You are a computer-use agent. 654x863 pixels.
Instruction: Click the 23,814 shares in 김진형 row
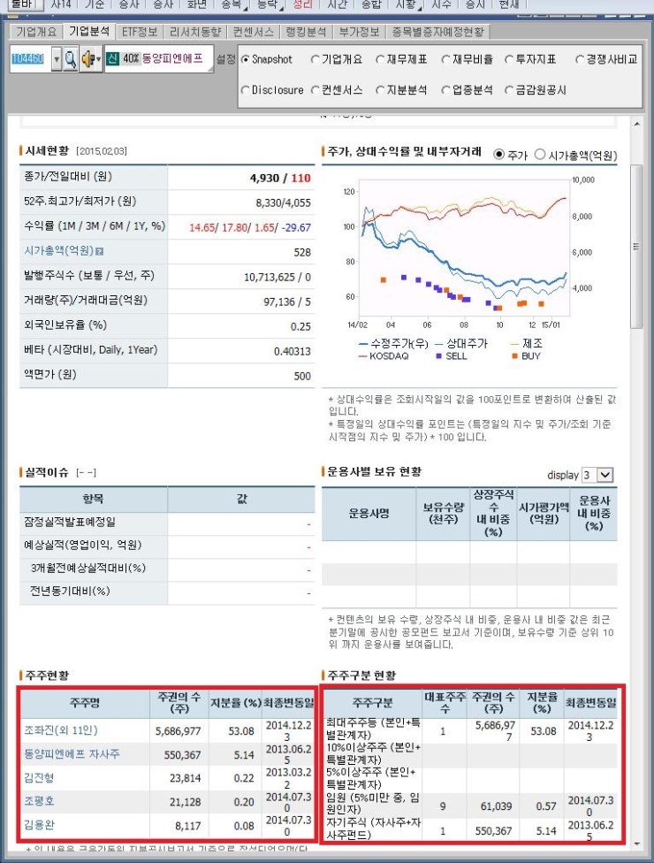tap(185, 778)
